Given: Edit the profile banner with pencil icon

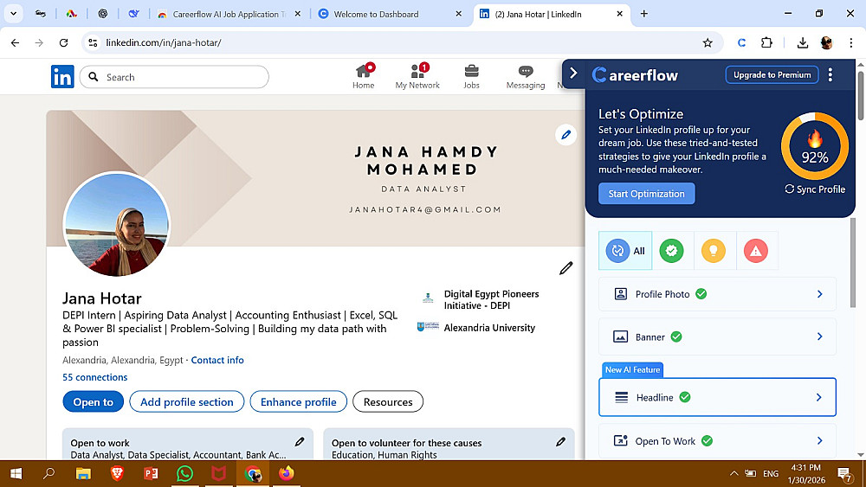Looking at the screenshot, I should (x=565, y=135).
